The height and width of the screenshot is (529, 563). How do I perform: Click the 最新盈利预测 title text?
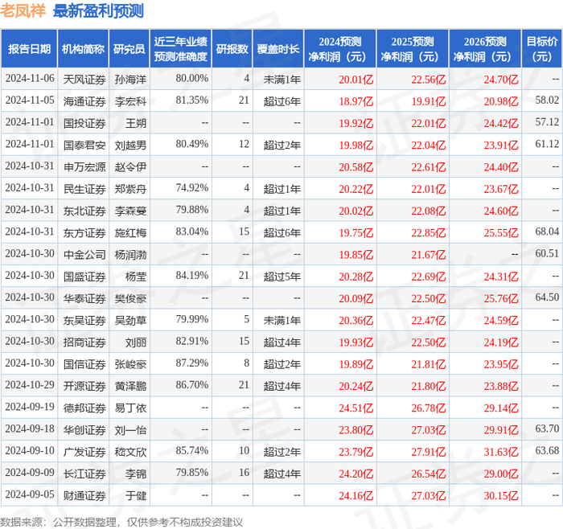click(98, 10)
